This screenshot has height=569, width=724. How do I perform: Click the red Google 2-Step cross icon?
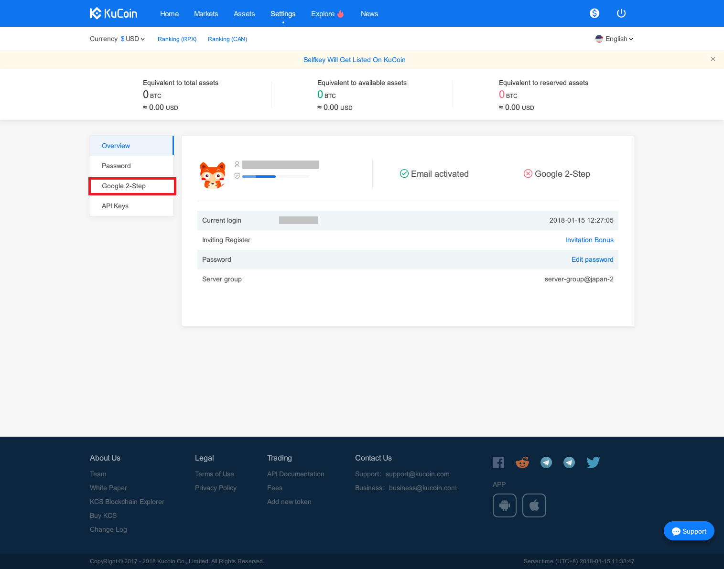tap(528, 173)
